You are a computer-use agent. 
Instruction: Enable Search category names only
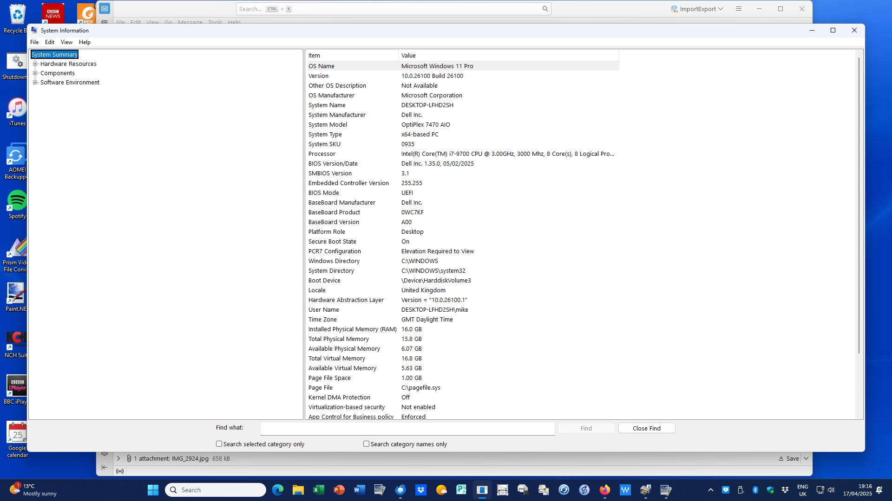(366, 444)
